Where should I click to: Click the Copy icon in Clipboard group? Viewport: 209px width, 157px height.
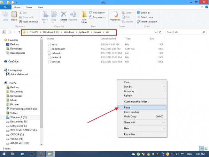point(5,16)
